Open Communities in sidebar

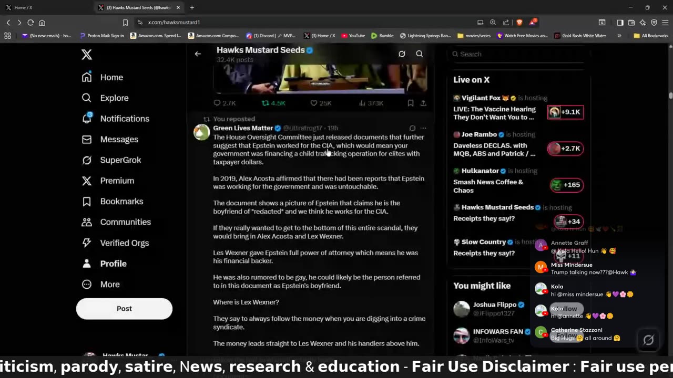click(116, 222)
